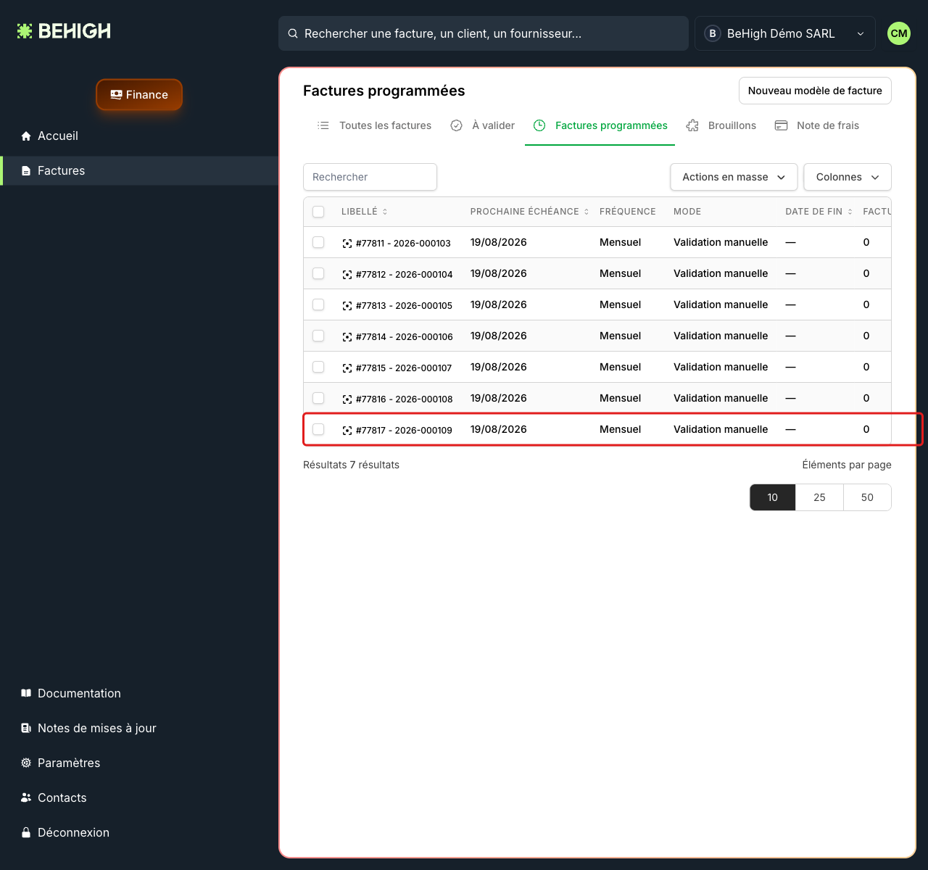The height and width of the screenshot is (870, 928).
Task: Click the CM user avatar
Action: (x=899, y=33)
